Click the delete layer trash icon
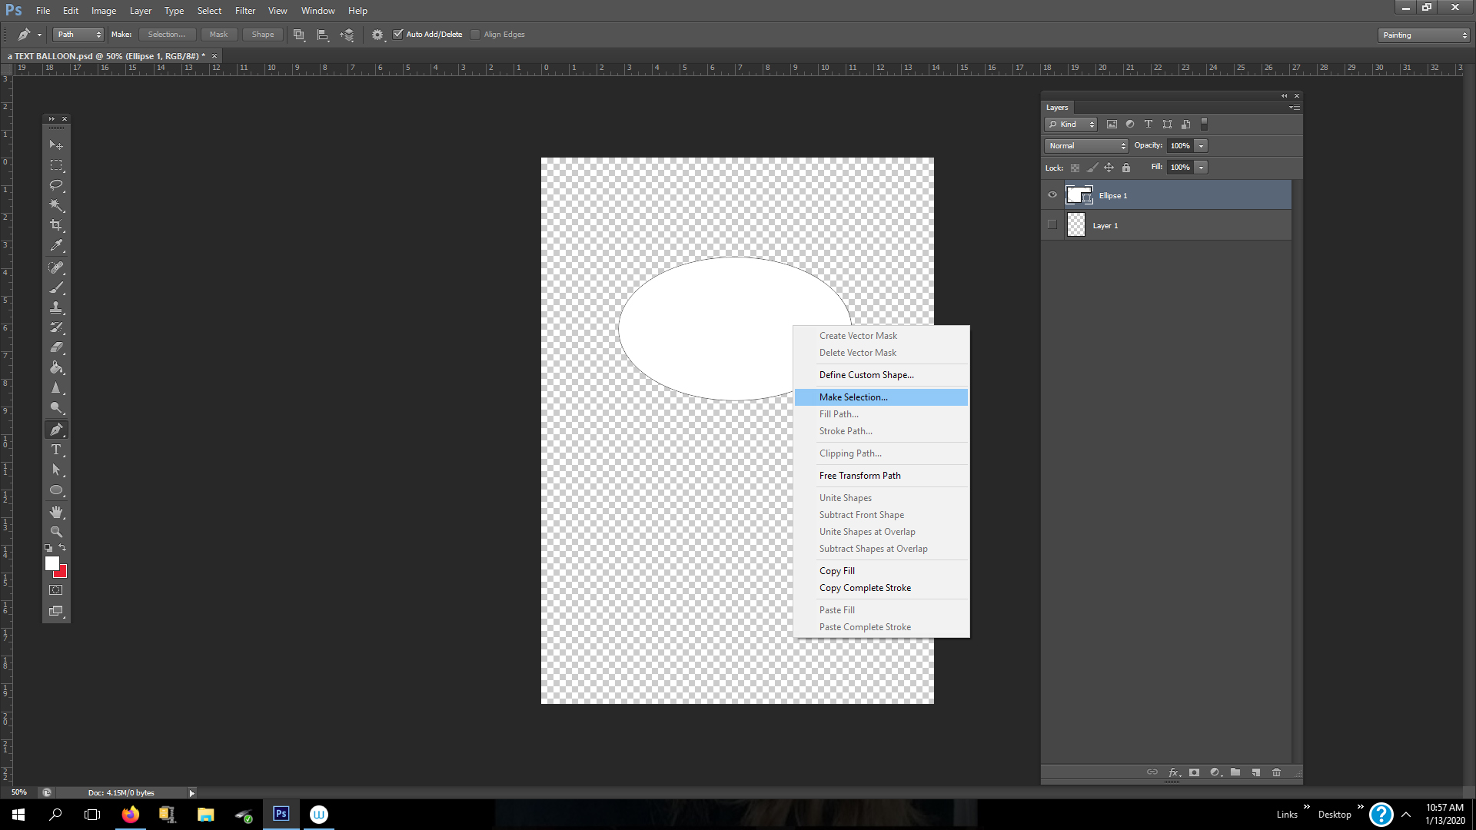Image resolution: width=1476 pixels, height=830 pixels. pos(1276,772)
